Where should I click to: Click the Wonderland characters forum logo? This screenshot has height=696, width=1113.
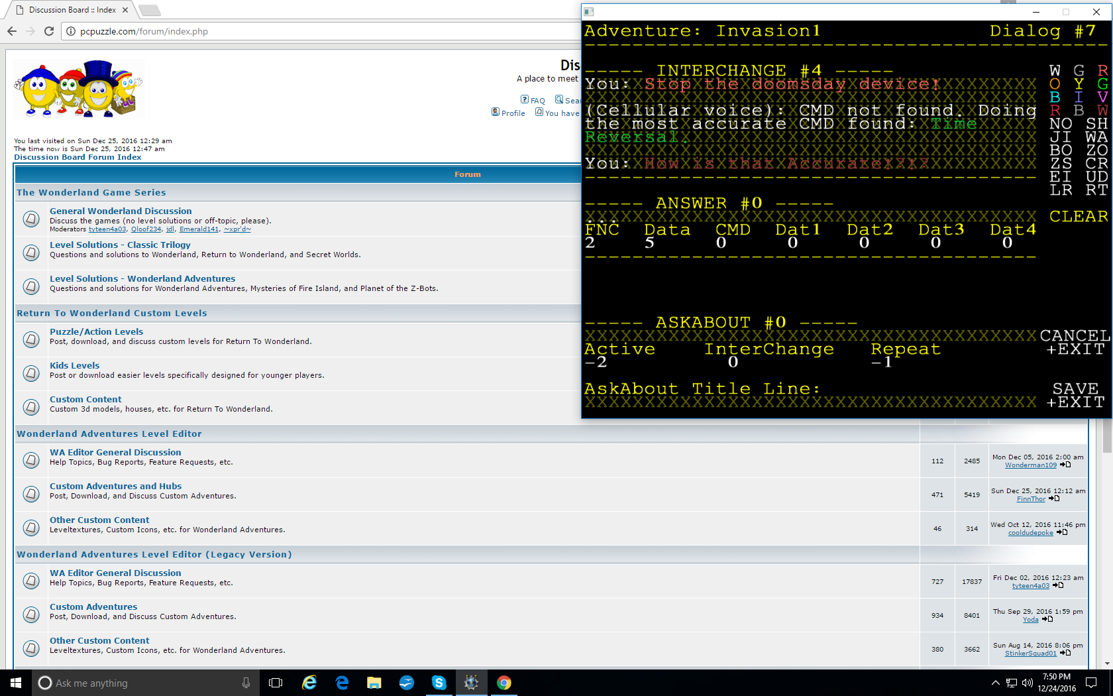[x=79, y=89]
